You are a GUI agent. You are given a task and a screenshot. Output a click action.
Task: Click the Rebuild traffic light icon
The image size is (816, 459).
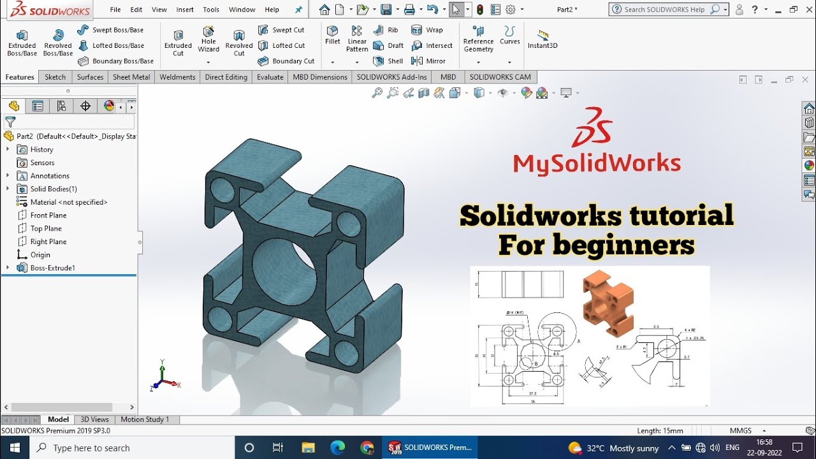point(479,10)
